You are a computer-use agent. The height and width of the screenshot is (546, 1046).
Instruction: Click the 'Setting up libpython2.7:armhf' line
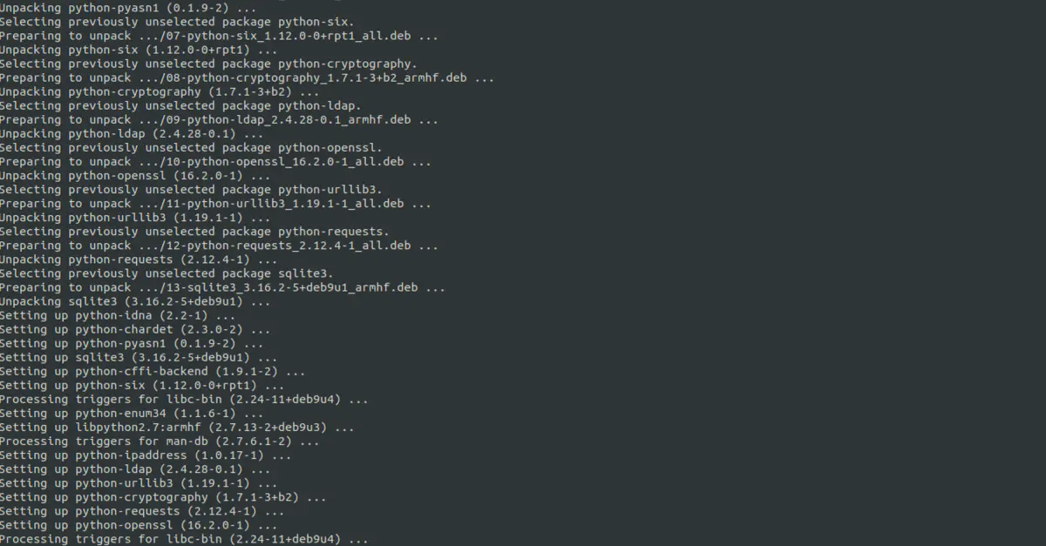tap(177, 426)
